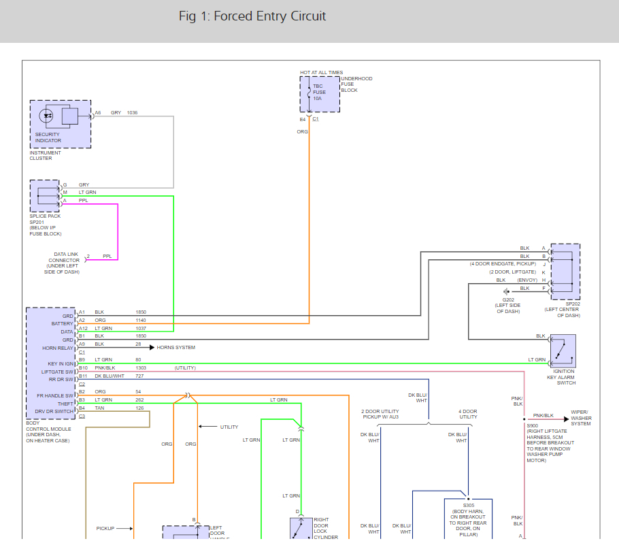
Task: Click the Horns System arrow
Action: tap(152, 348)
